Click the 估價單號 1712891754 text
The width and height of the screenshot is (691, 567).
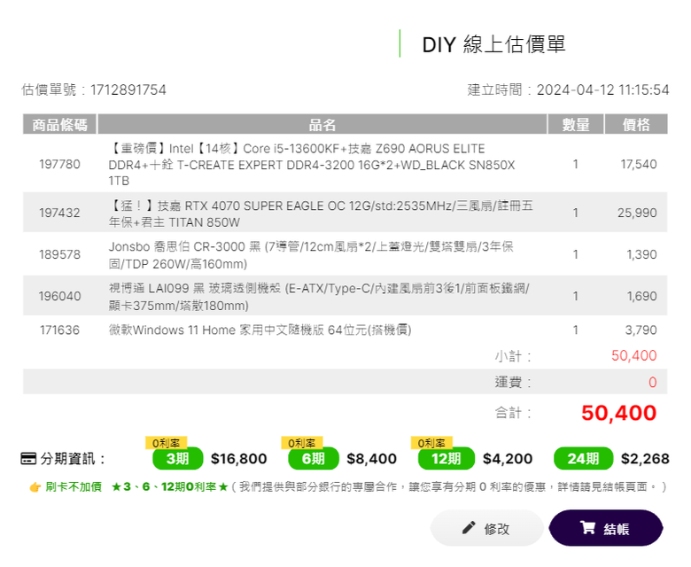pos(94,89)
